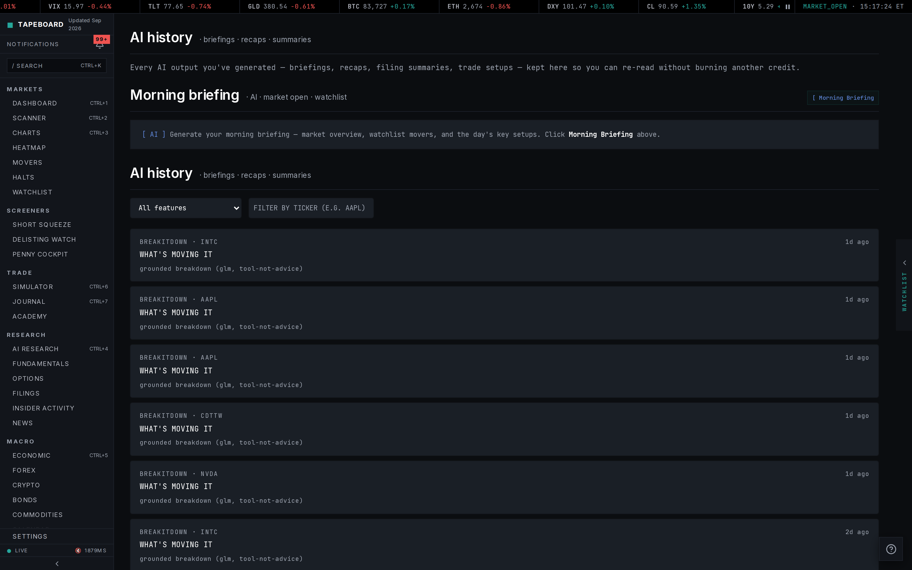
Task: Click the sidebar Search box
Action: 56,66
